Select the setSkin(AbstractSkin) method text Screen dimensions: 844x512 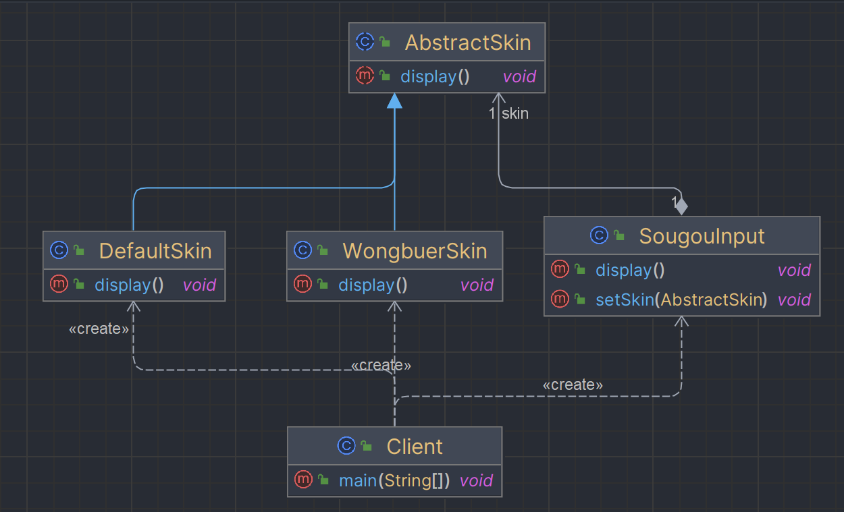click(681, 300)
